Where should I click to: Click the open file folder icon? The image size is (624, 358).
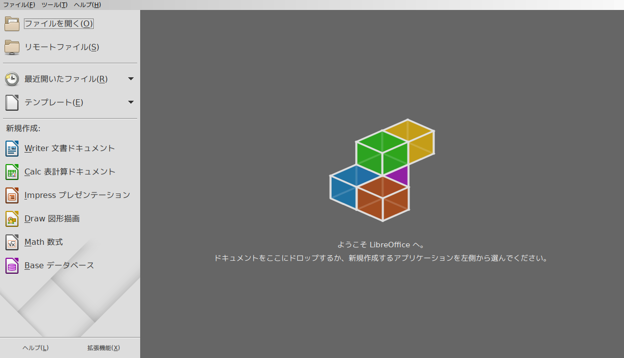pyautogui.click(x=12, y=23)
